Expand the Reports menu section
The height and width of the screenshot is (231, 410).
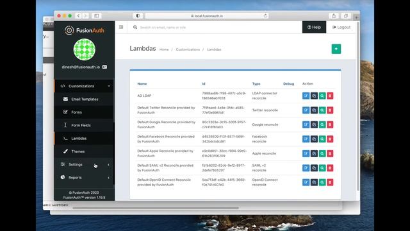point(84,178)
